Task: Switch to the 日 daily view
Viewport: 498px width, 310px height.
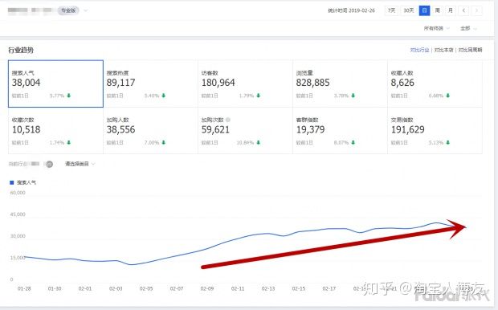Action: 424,10
